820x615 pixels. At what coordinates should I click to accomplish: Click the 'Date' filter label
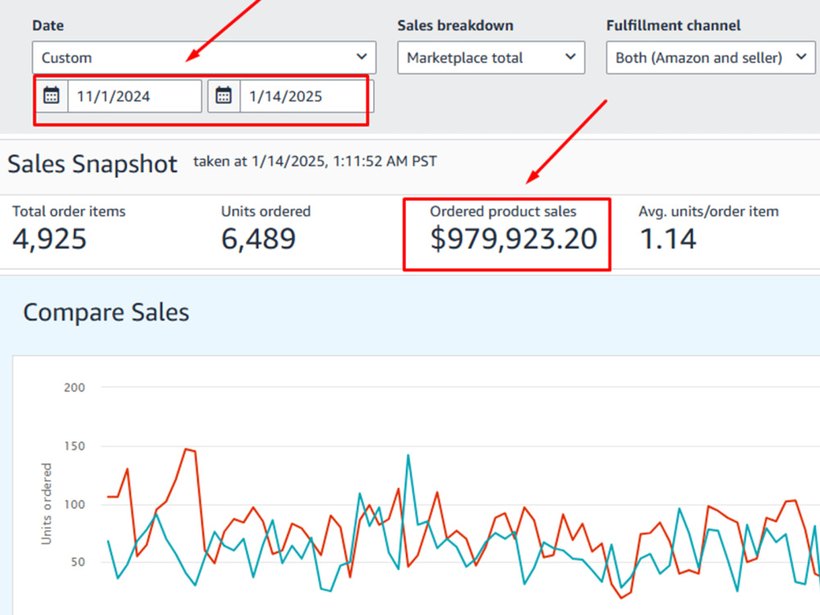[48, 25]
